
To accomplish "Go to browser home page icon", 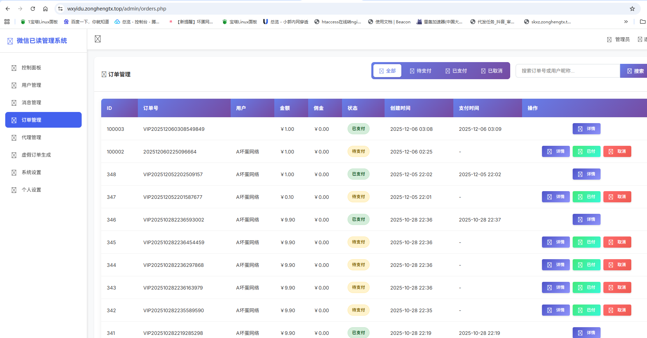I will tap(45, 9).
